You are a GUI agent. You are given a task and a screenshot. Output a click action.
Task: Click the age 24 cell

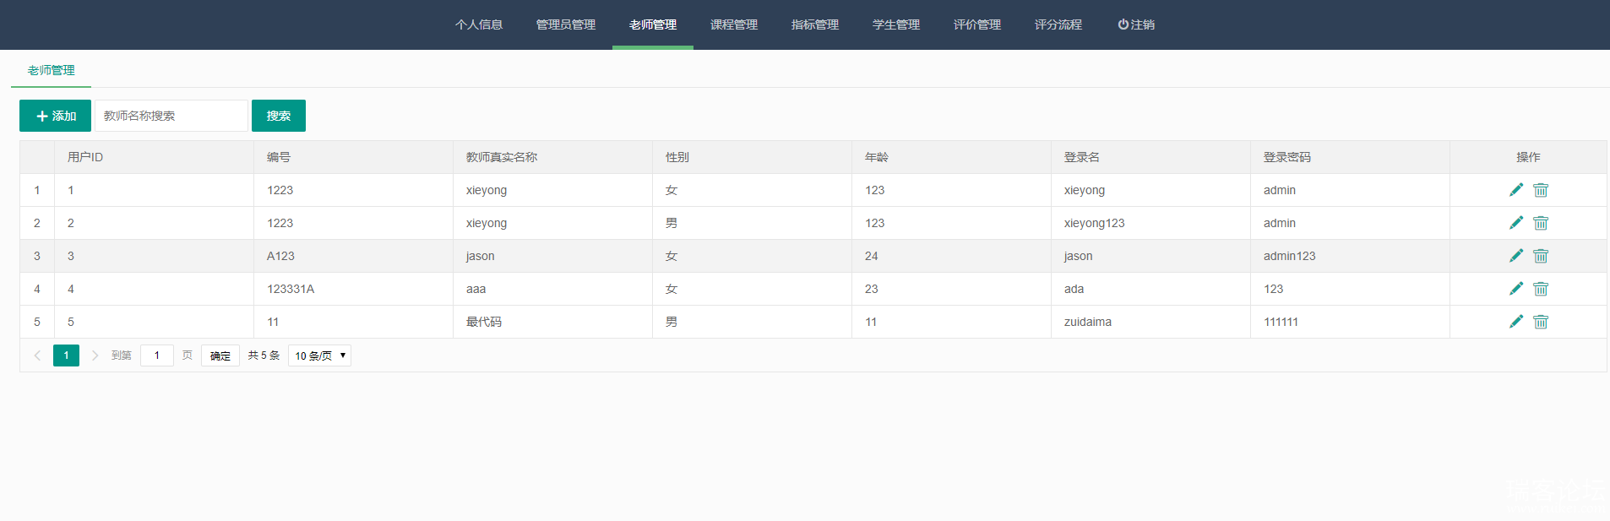tap(952, 256)
